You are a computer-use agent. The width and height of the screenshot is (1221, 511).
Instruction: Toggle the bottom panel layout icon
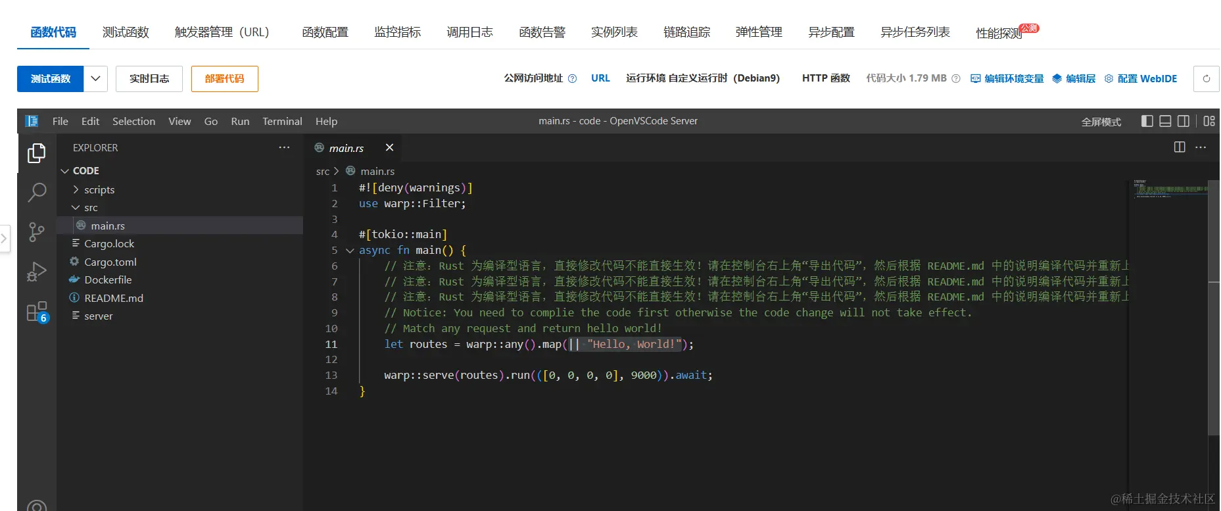coord(1165,121)
